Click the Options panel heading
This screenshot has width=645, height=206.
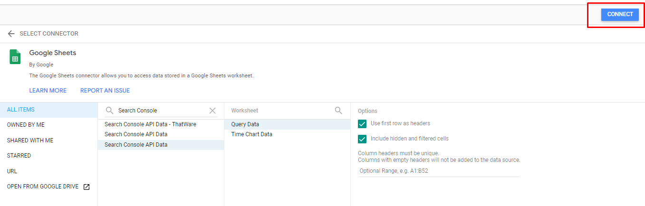[x=367, y=111]
